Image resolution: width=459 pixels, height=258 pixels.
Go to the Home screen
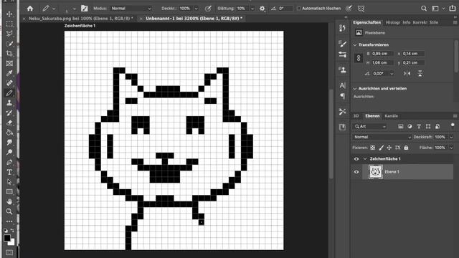click(x=30, y=9)
